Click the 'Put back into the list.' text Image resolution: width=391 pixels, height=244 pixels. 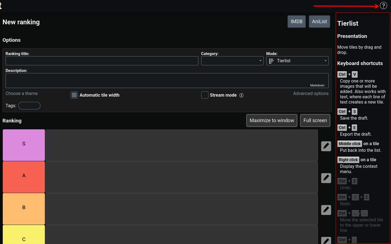(x=361, y=150)
